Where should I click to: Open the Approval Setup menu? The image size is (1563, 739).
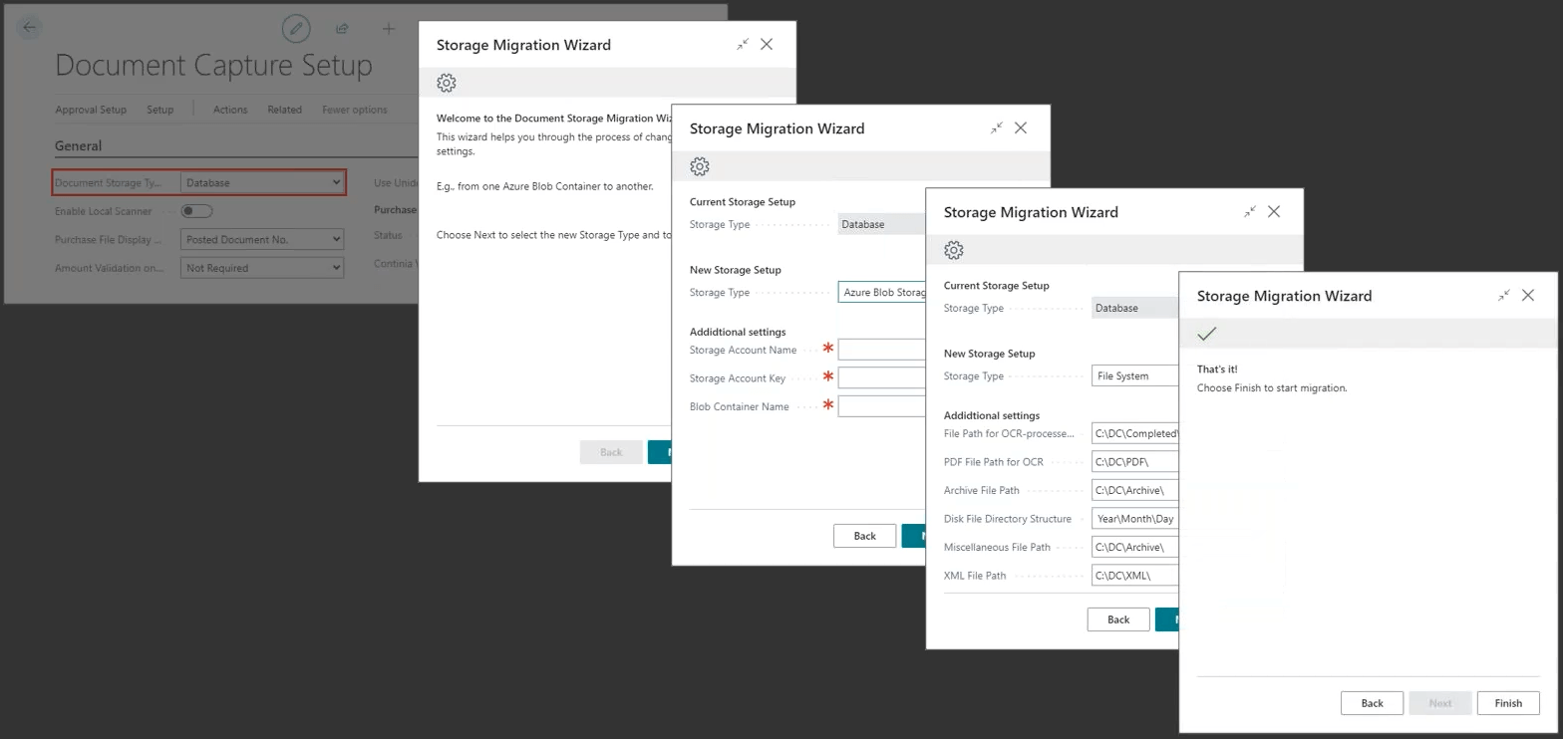pos(91,110)
